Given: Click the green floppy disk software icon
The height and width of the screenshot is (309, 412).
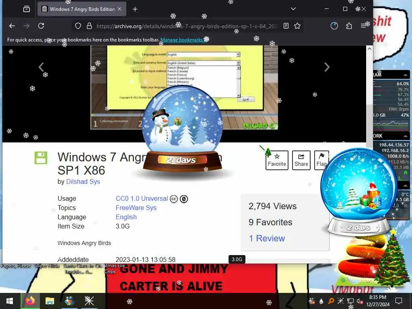Looking at the screenshot, I should [41, 158].
